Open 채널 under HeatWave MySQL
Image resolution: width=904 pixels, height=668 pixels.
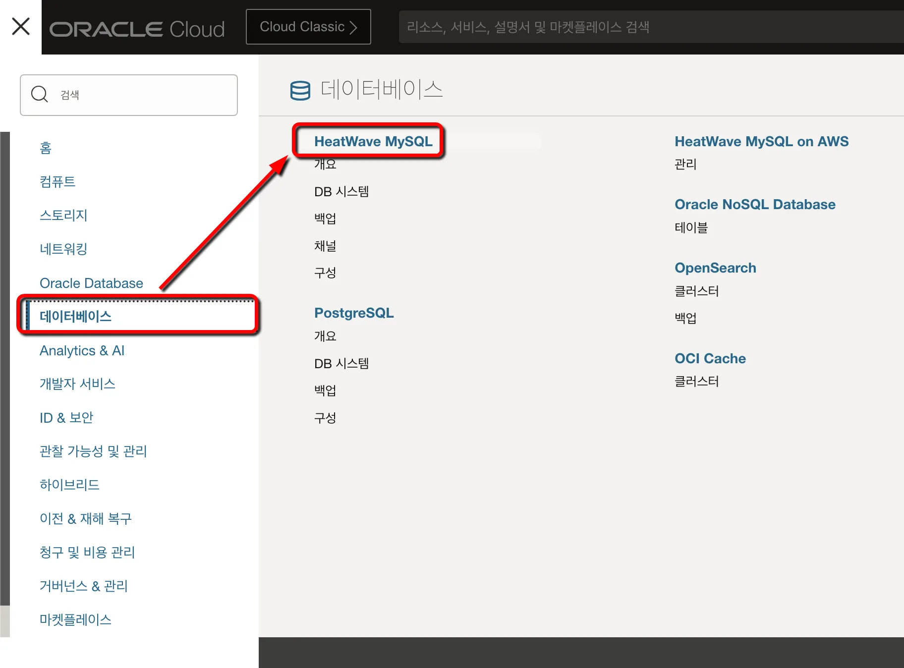tap(325, 246)
